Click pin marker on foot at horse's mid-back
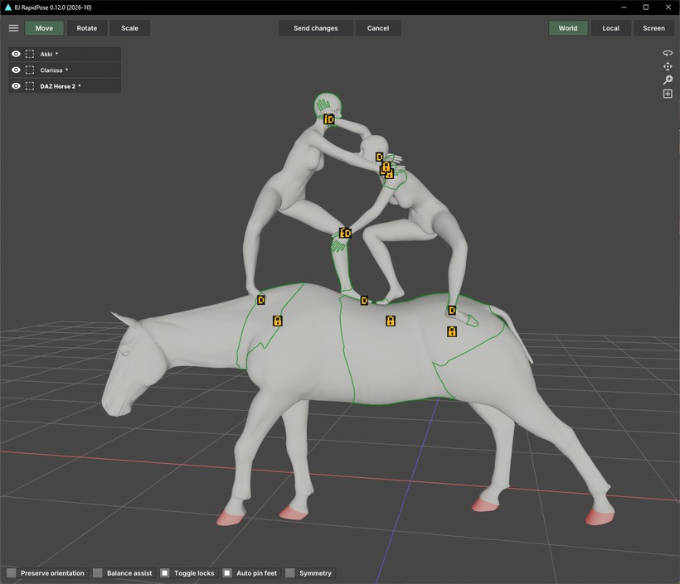This screenshot has height=584, width=680. 364,300
